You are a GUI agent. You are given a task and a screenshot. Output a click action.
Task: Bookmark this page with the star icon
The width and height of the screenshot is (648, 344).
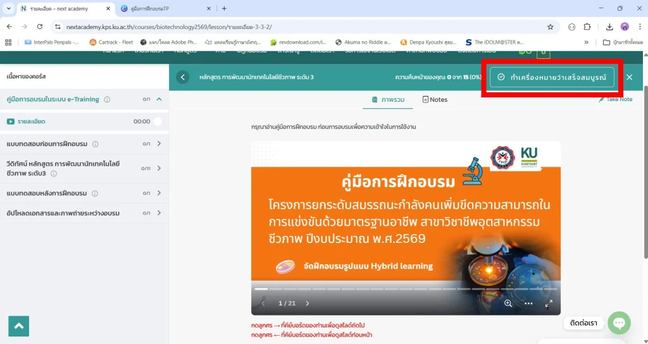(x=550, y=27)
